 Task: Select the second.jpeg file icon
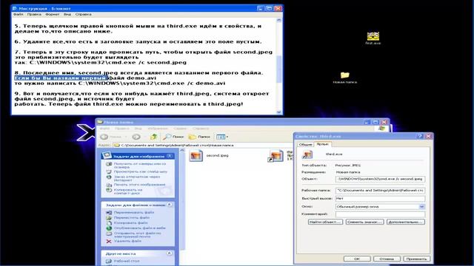click(196, 156)
